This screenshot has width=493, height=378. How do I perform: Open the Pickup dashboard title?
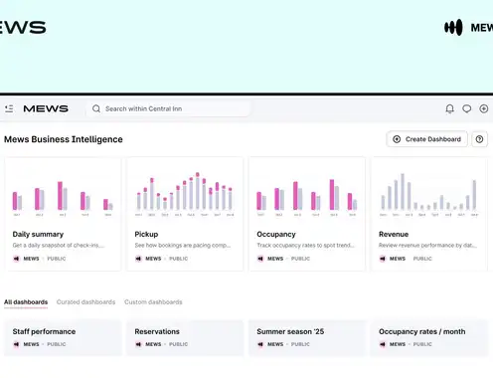click(x=146, y=235)
